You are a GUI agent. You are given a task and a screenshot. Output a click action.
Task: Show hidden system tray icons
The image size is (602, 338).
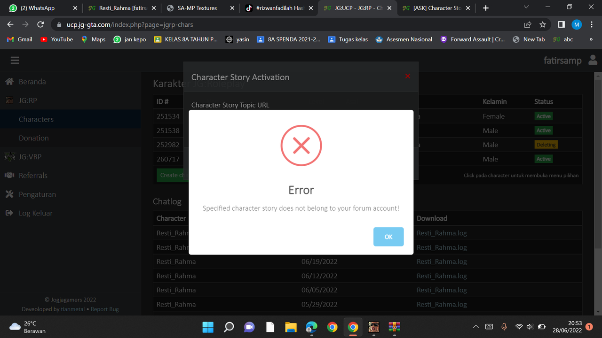(x=475, y=327)
